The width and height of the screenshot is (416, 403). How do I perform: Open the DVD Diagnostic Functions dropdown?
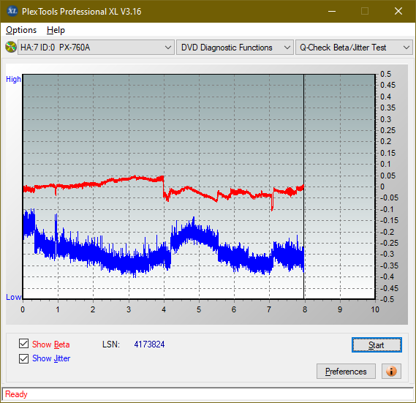click(235, 48)
